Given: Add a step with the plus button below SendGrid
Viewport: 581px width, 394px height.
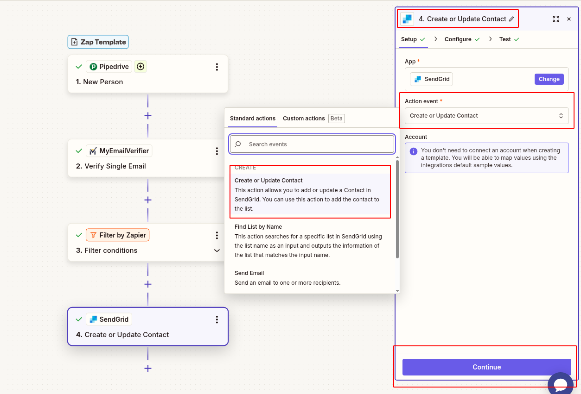Looking at the screenshot, I should pyautogui.click(x=147, y=369).
